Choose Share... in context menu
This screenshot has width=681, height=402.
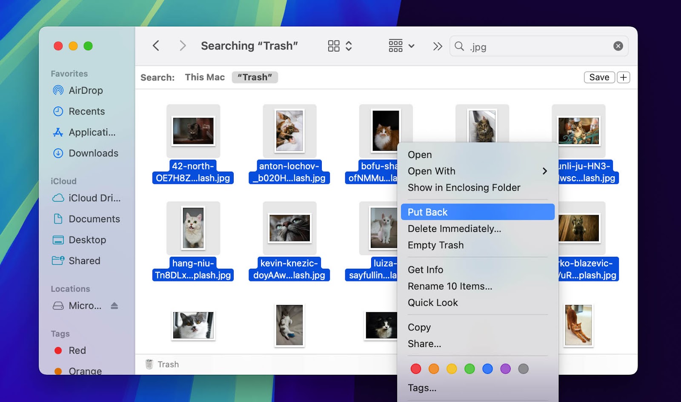(424, 344)
